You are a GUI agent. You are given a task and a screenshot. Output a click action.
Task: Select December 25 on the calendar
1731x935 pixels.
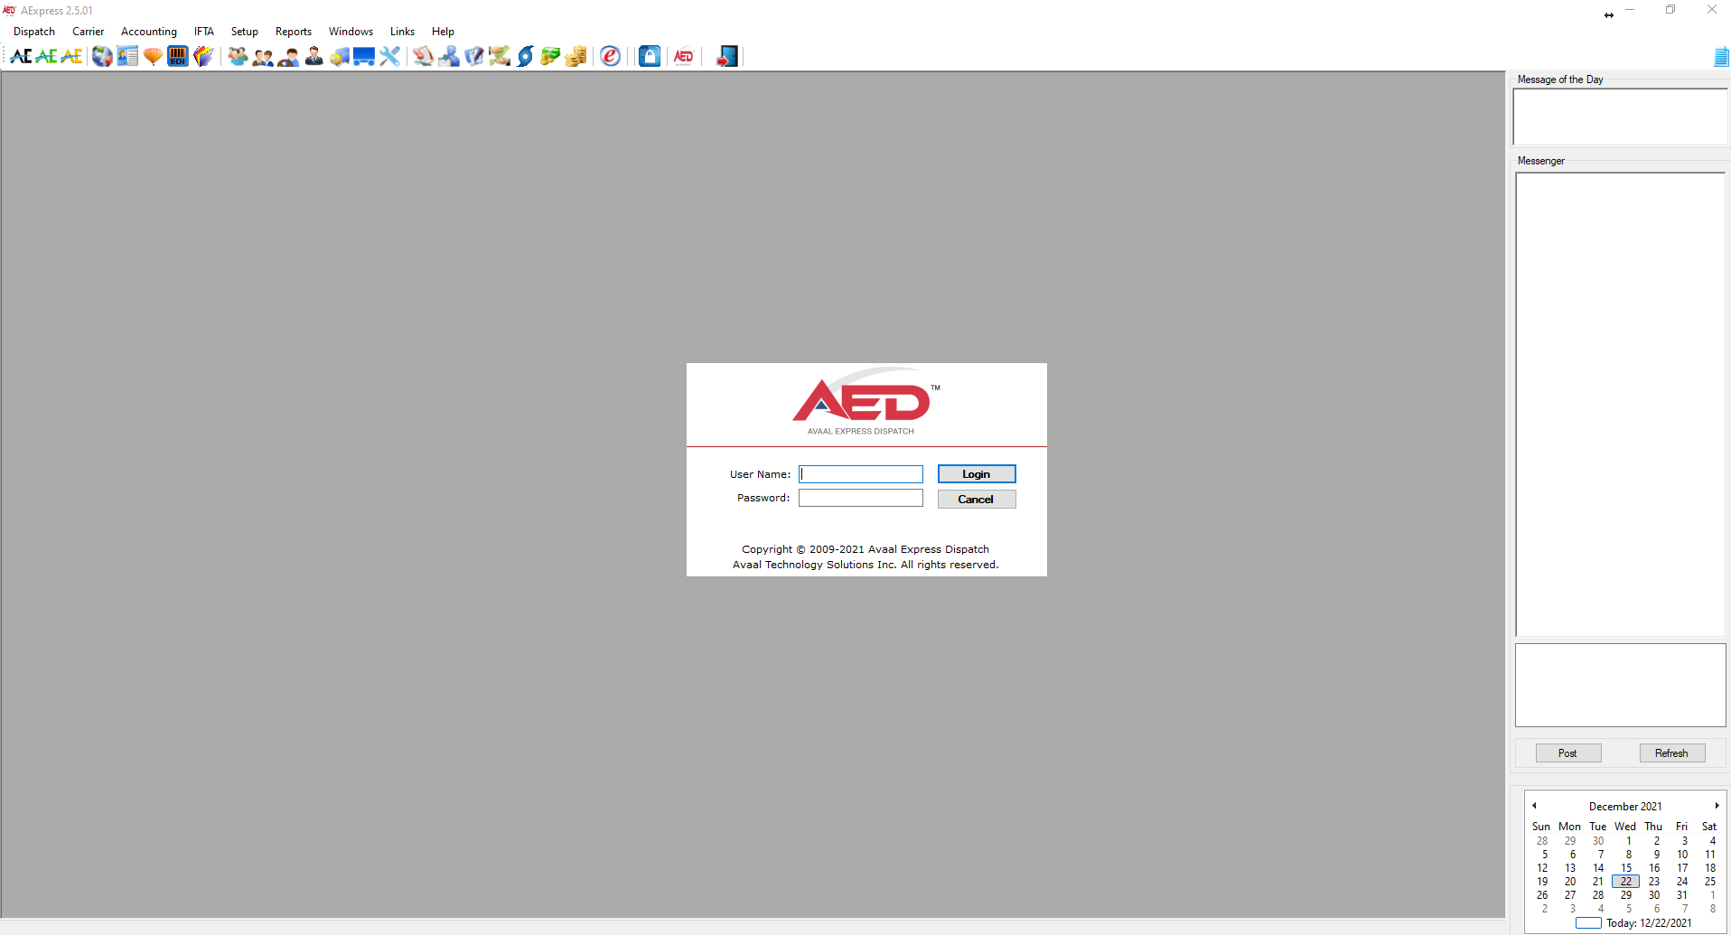1709,881
